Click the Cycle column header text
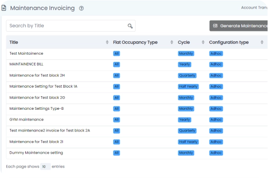The height and width of the screenshot is (178, 268). 184,42
